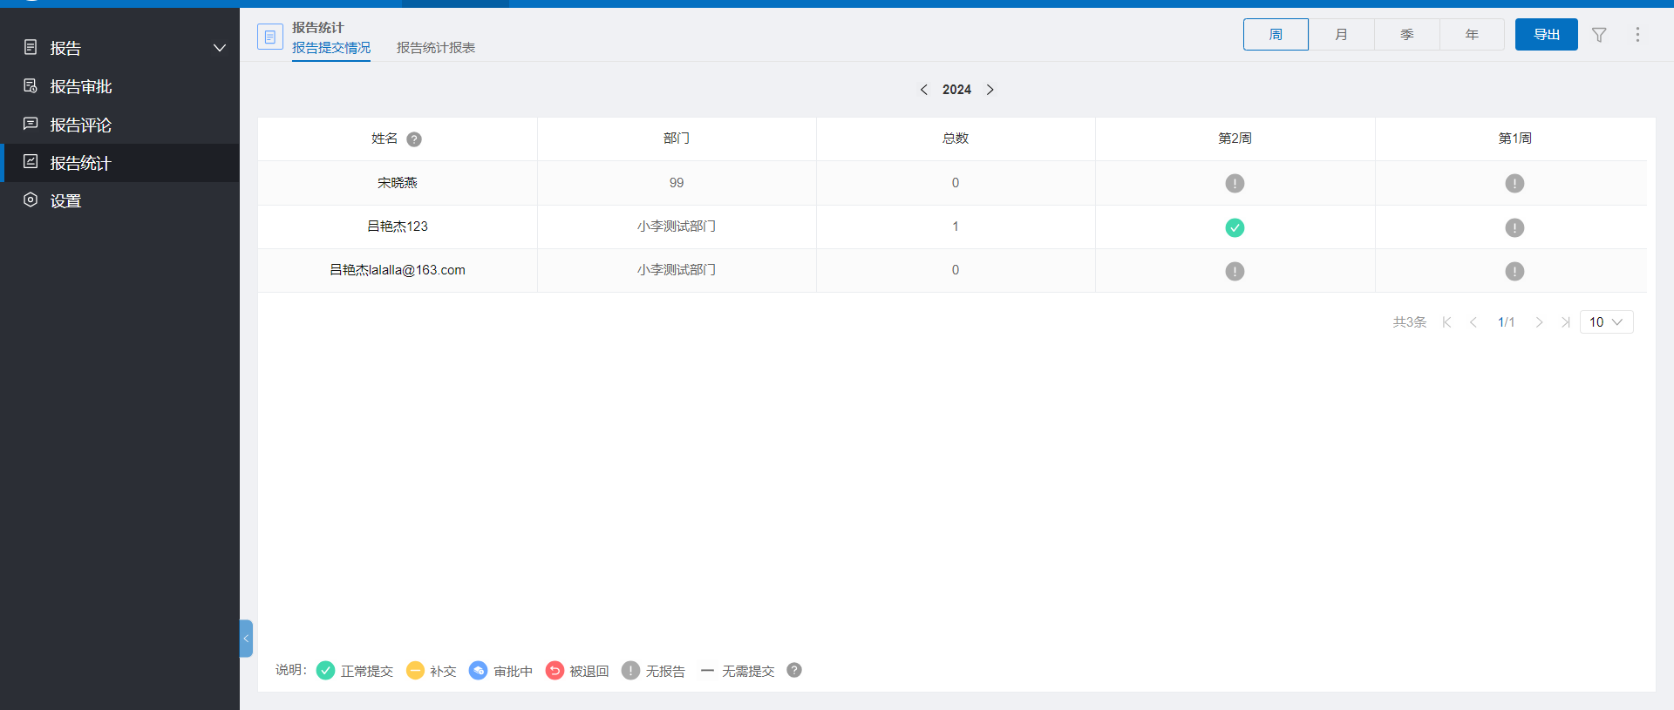Image resolution: width=1674 pixels, height=710 pixels.
Task: Click 吕艳杰lalalla@163.com's 第1周 no-report icon
Action: click(1514, 271)
